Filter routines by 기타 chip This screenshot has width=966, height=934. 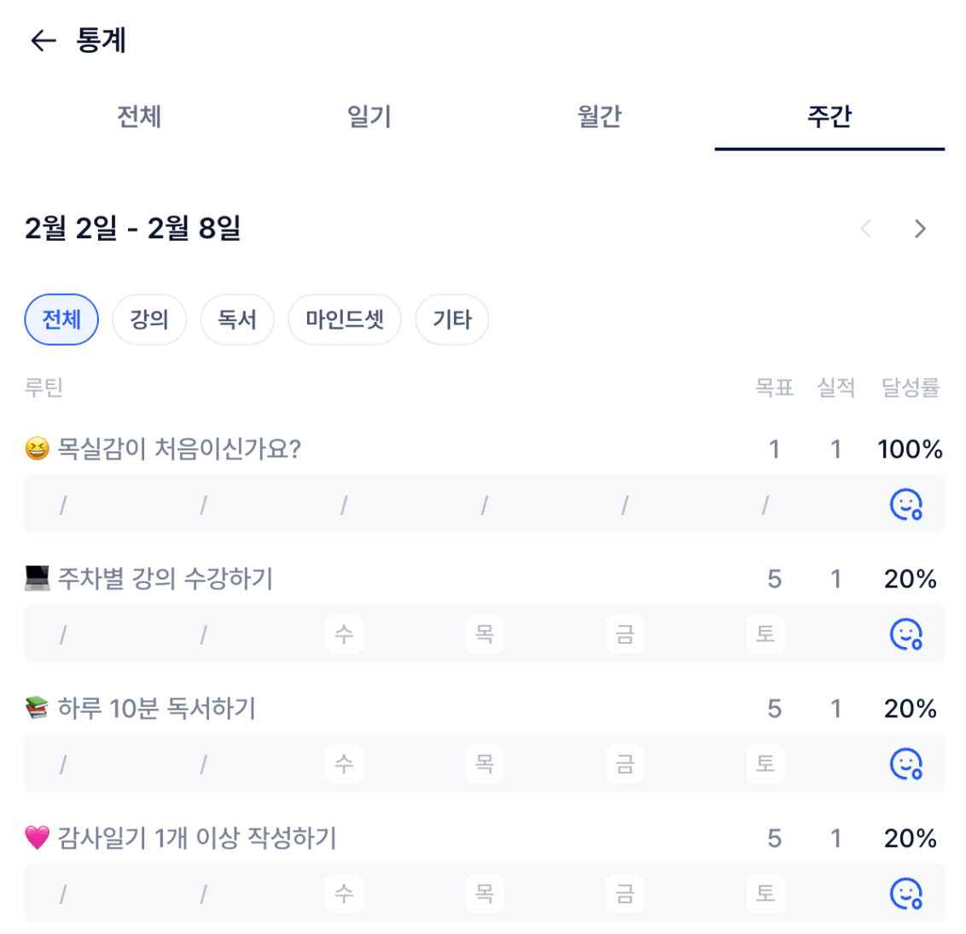pyautogui.click(x=451, y=319)
